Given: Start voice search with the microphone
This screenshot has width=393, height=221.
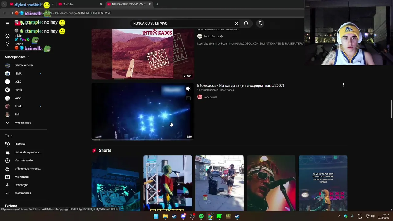Looking at the screenshot, I should [260, 23].
